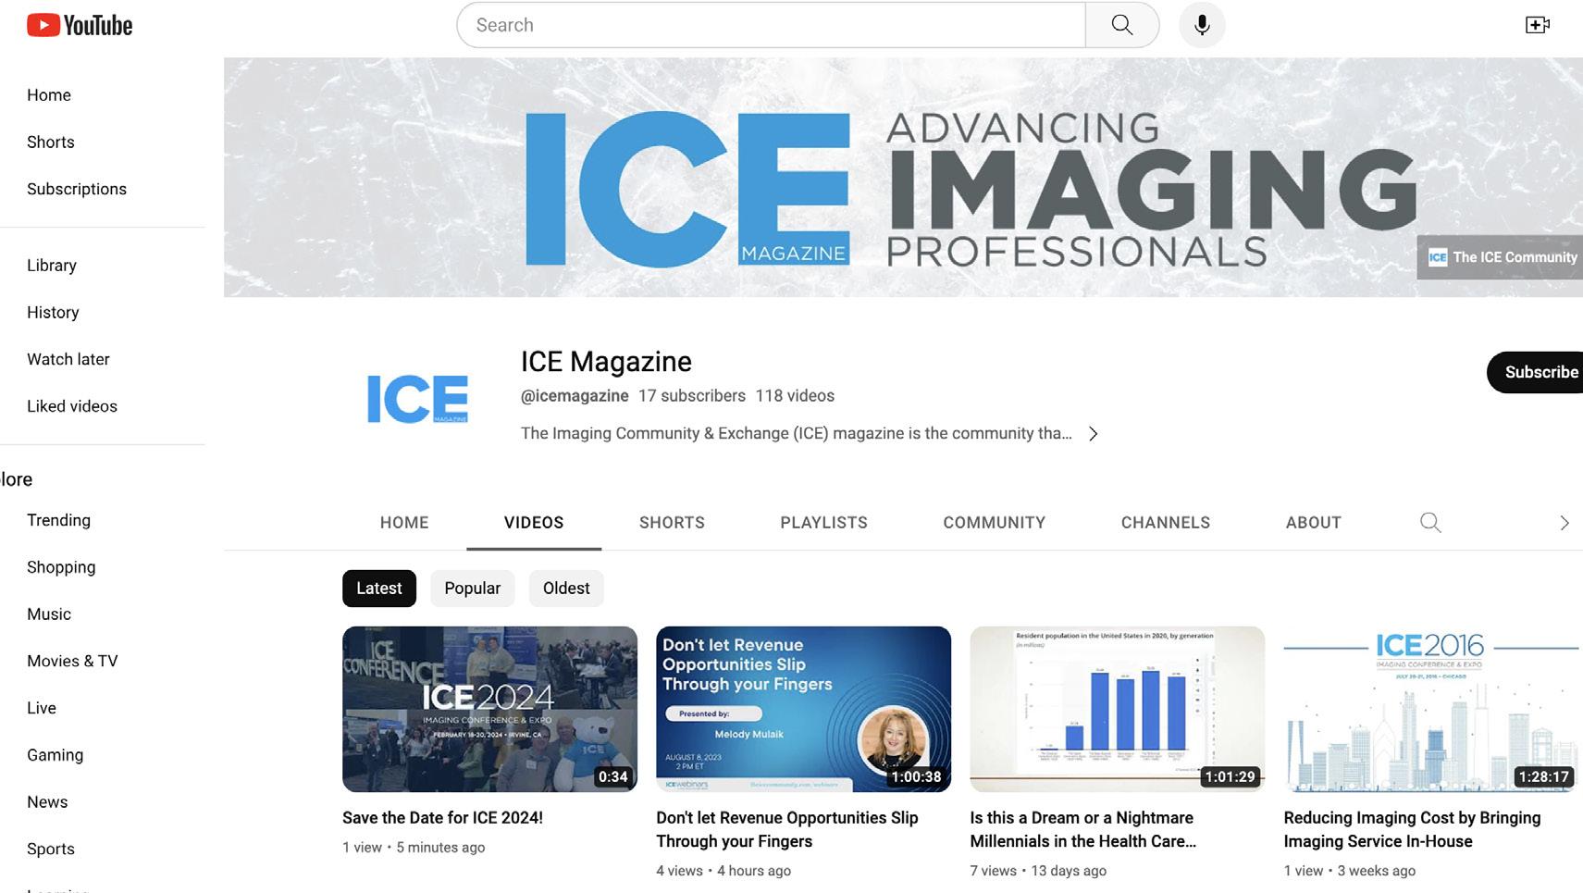Go to the PLAYLISTS tab
The width and height of the screenshot is (1583, 893).
pyautogui.click(x=823, y=523)
